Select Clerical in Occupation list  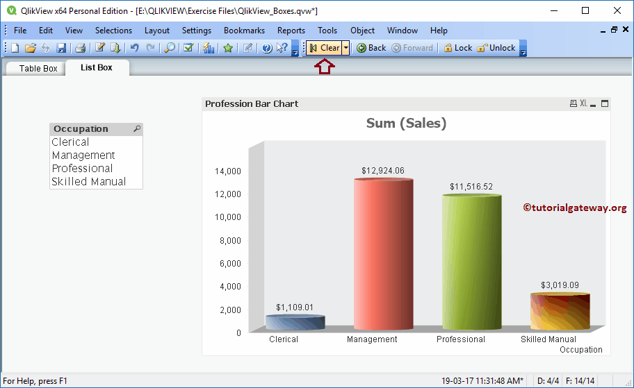(96, 142)
